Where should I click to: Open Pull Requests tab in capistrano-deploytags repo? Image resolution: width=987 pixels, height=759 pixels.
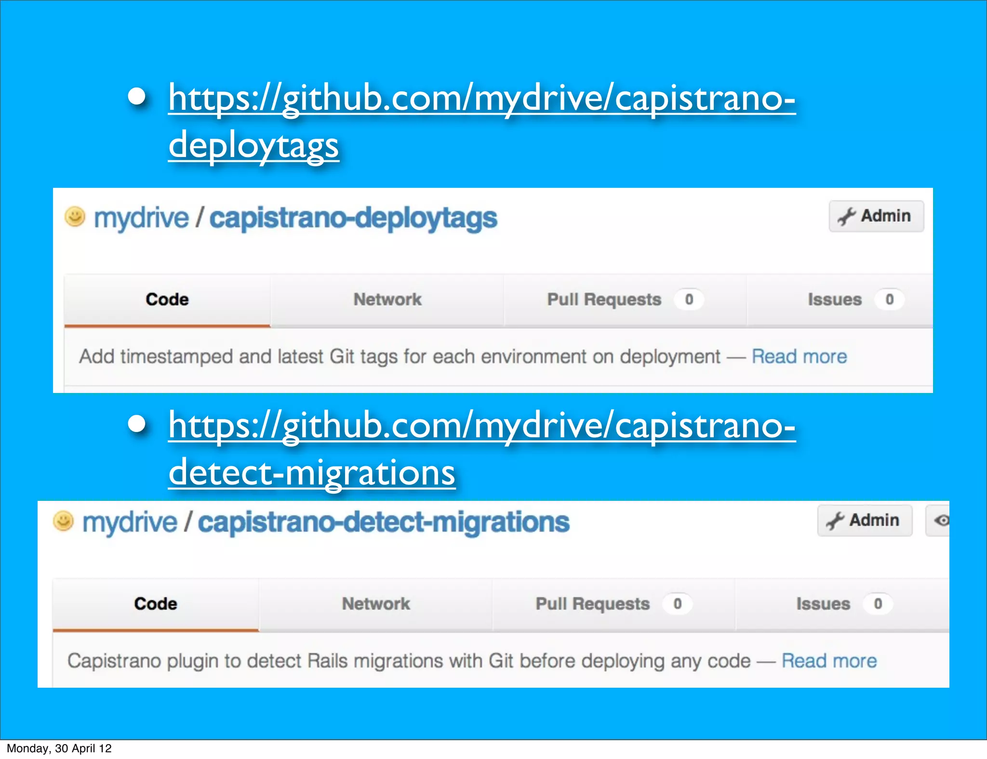tap(625, 300)
